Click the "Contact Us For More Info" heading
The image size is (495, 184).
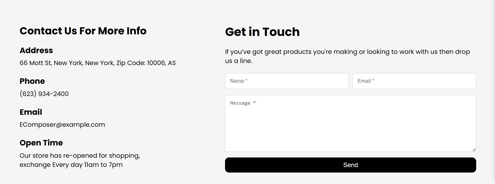[x=83, y=31]
